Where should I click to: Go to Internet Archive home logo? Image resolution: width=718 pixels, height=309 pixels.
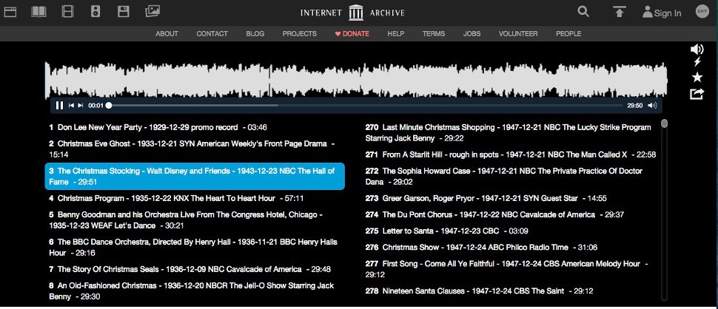[352, 13]
